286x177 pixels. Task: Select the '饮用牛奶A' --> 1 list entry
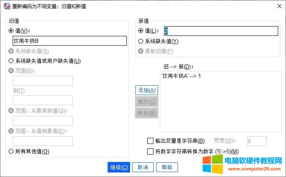click(x=181, y=76)
